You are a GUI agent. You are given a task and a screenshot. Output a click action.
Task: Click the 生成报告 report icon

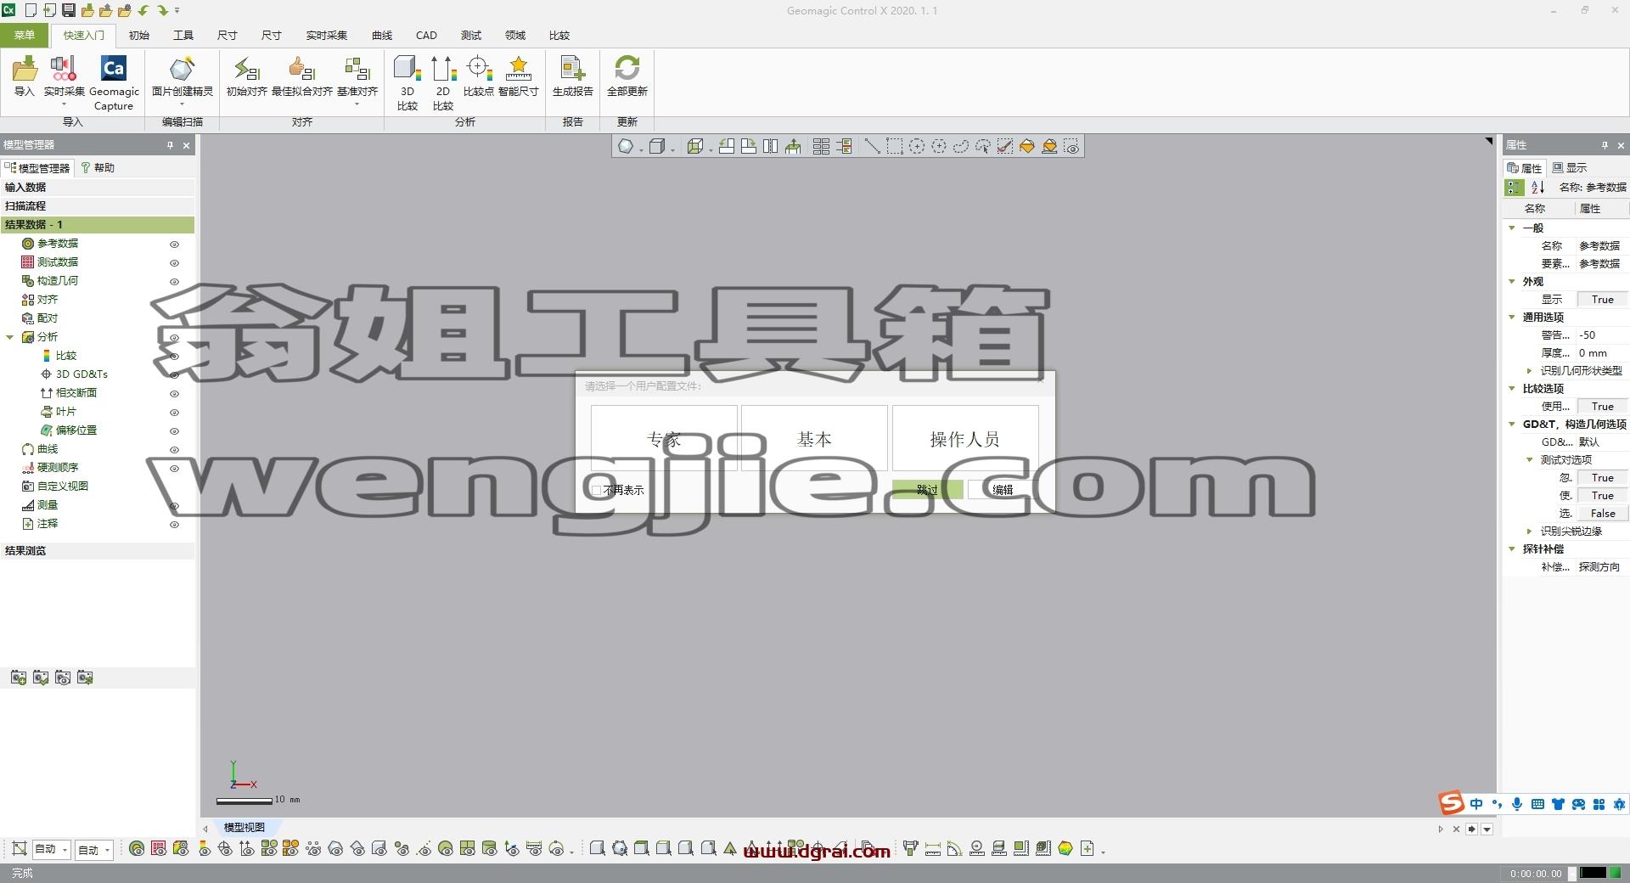click(573, 76)
